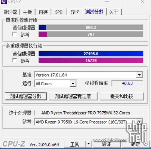Switch to the 显卡 tab
This screenshot has height=149, width=151.
point(75,12)
